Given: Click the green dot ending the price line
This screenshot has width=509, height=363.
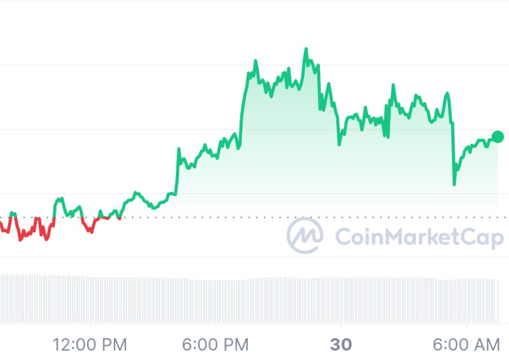Looking at the screenshot, I should point(498,137).
